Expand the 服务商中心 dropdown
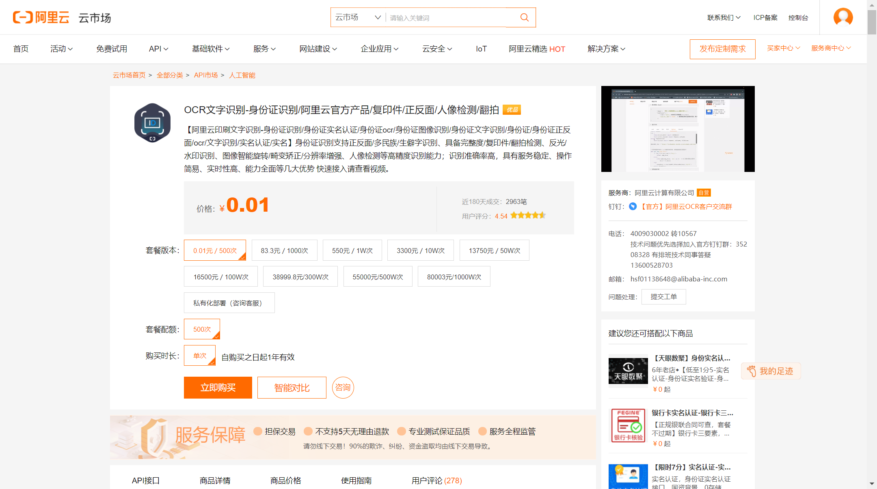Screen dimensions: 877x489 coord(831,48)
